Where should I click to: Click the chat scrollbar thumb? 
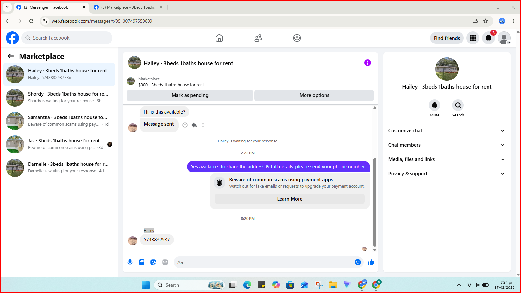pyautogui.click(x=375, y=202)
